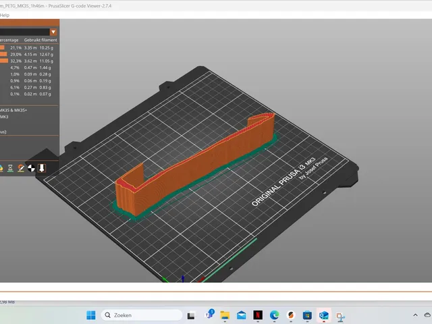Image resolution: width=432 pixels, height=324 pixels.
Task: Toggle the partially hidden blue-yellow icon in the legend toolbar
Action: [x=1, y=168]
